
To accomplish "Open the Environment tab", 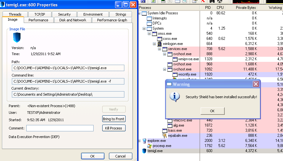I will pos(93,14).
